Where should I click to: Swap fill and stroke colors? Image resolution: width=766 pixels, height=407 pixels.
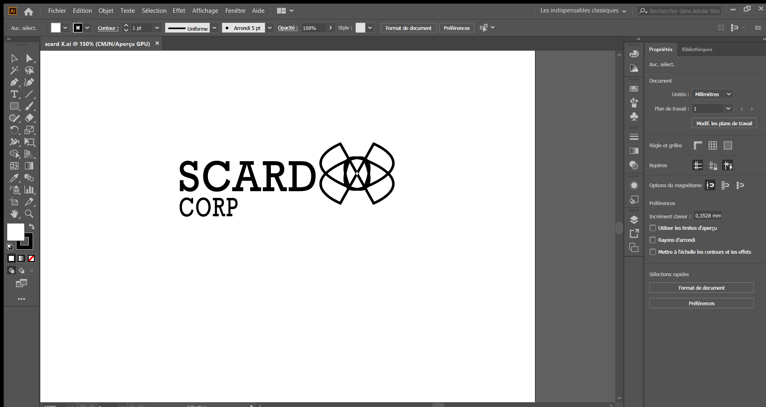32,227
